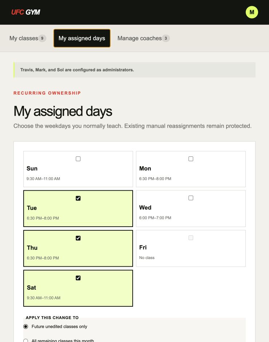Click the 3 badge on Manage coaches
The image size is (269, 342).
tap(166, 38)
